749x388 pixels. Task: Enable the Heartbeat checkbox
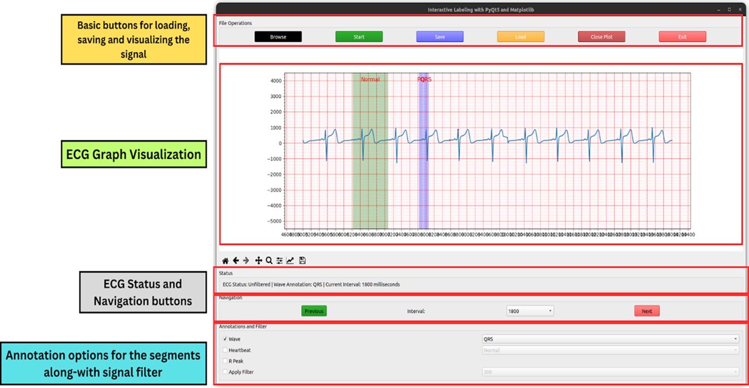tap(225, 350)
